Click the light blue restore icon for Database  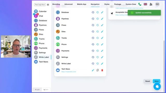click(98, 12)
